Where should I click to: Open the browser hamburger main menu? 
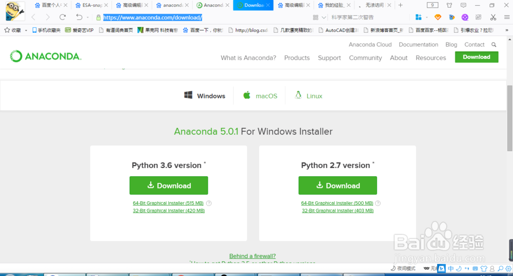507,17
